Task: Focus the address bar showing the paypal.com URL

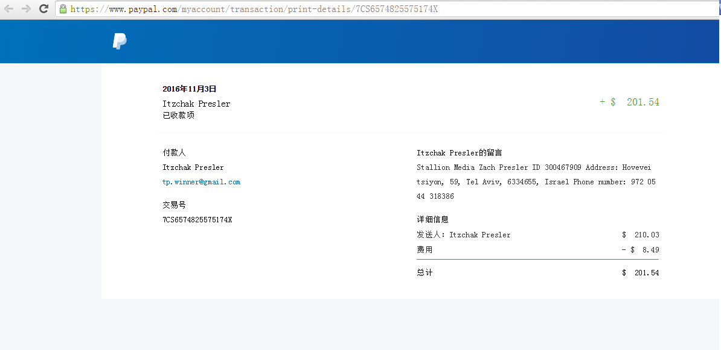Action: (x=388, y=8)
